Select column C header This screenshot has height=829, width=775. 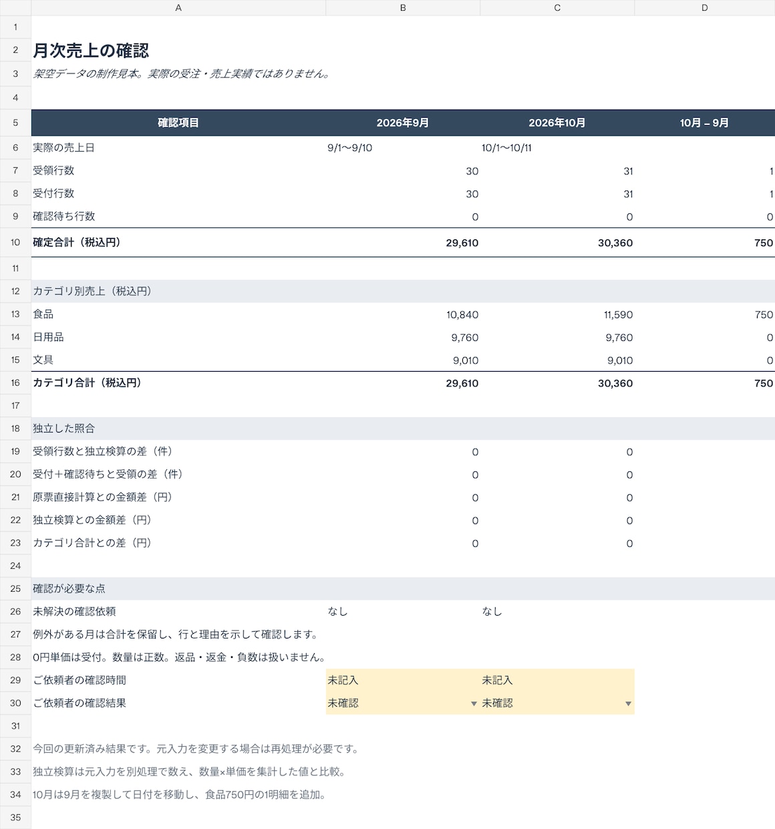coord(557,7)
